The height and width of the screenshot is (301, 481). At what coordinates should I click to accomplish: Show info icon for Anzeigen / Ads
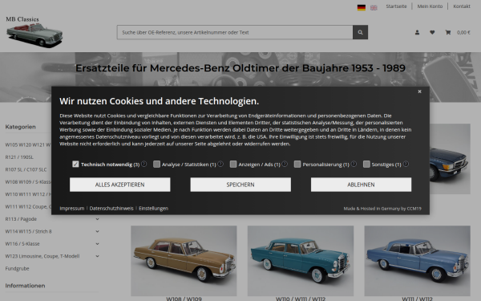[x=285, y=164]
